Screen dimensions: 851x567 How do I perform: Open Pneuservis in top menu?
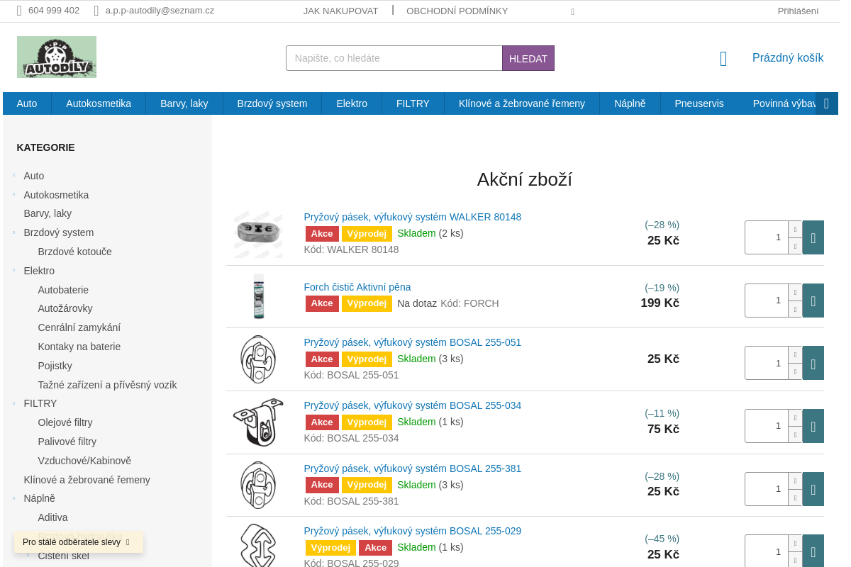coord(699,103)
